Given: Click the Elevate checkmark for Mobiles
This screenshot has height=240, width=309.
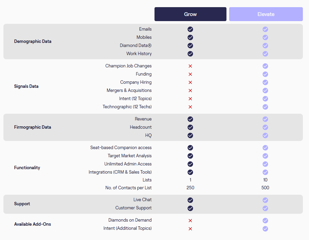Looking at the screenshot, I should click(265, 37).
